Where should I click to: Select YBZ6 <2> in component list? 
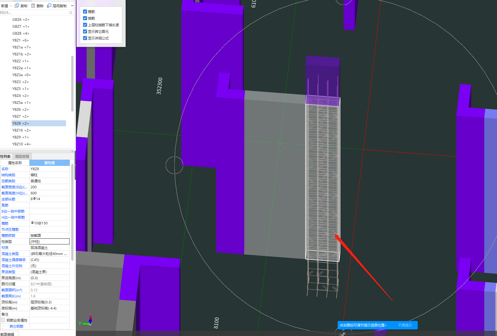tap(20, 110)
